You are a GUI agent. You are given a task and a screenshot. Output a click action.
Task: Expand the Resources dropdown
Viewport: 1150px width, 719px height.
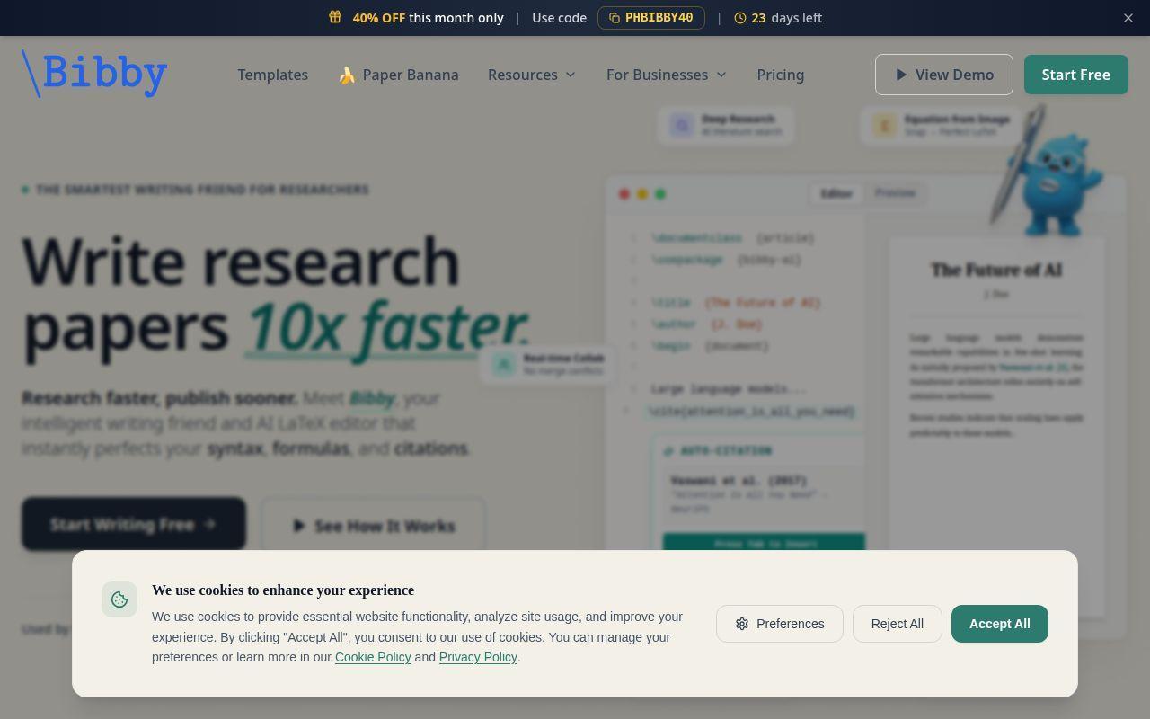(x=532, y=75)
